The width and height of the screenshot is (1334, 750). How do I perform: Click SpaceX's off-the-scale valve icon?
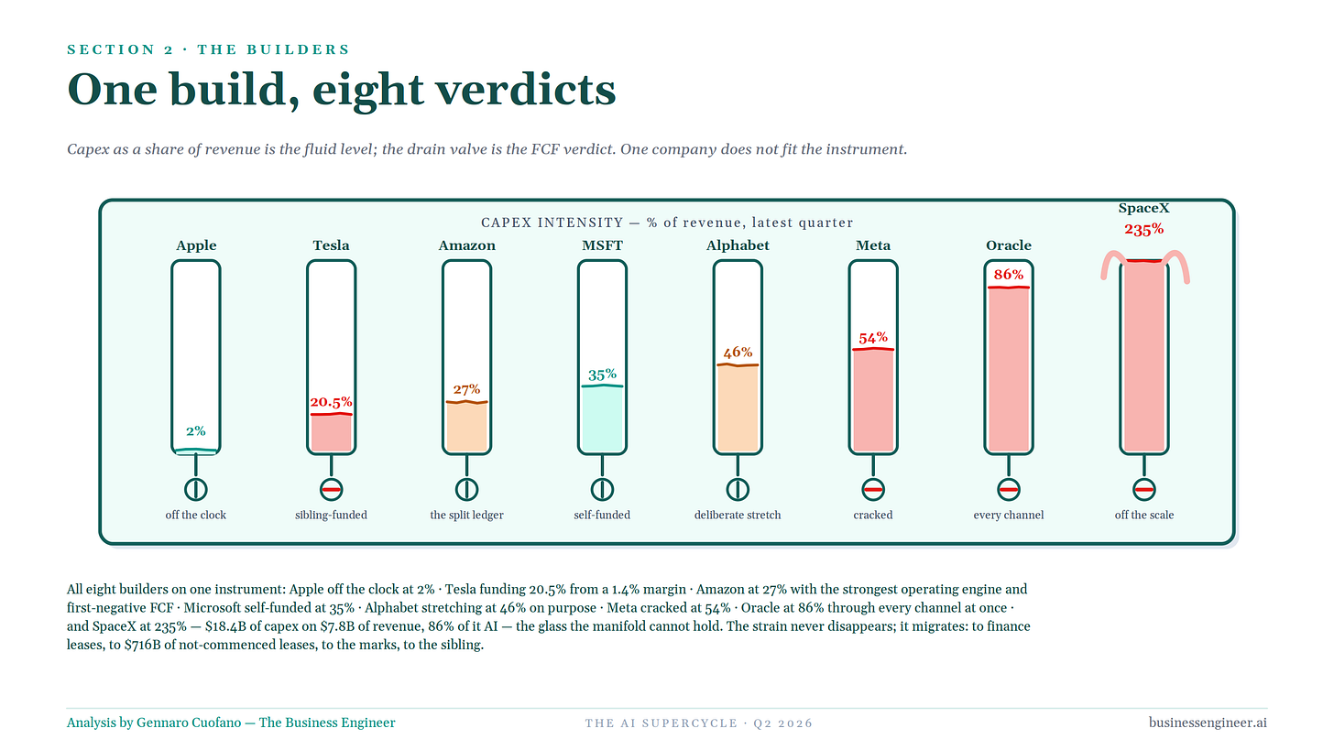[1144, 489]
